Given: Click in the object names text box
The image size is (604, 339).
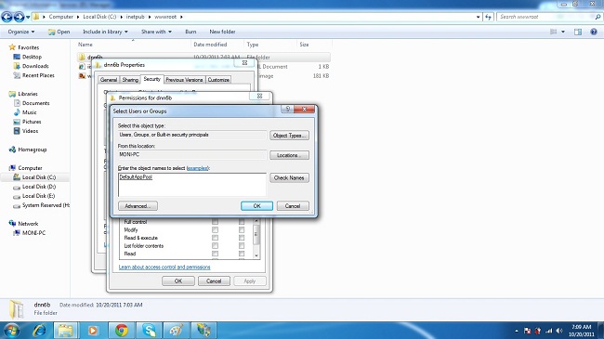Looking at the screenshot, I should click(191, 185).
